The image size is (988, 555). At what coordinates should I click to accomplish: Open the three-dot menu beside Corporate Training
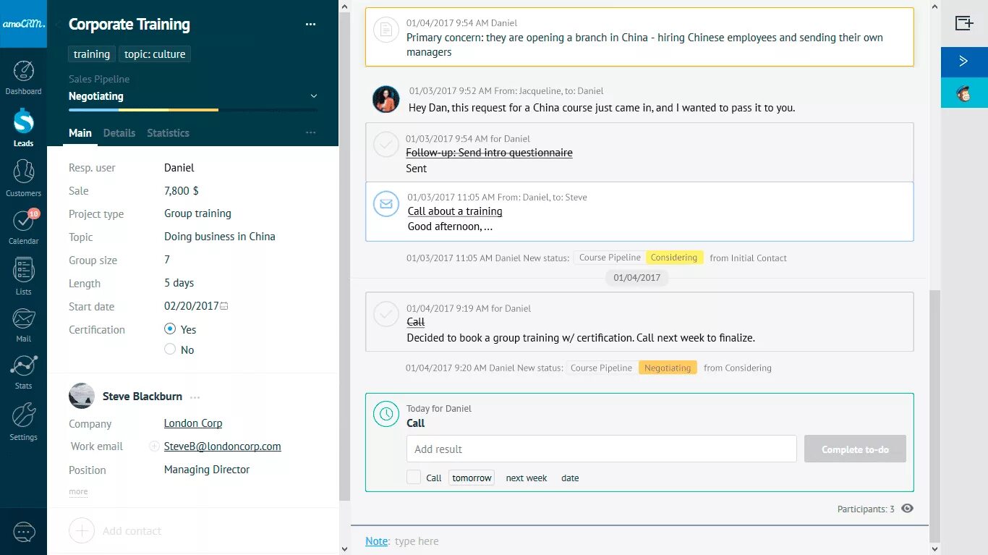click(x=310, y=25)
